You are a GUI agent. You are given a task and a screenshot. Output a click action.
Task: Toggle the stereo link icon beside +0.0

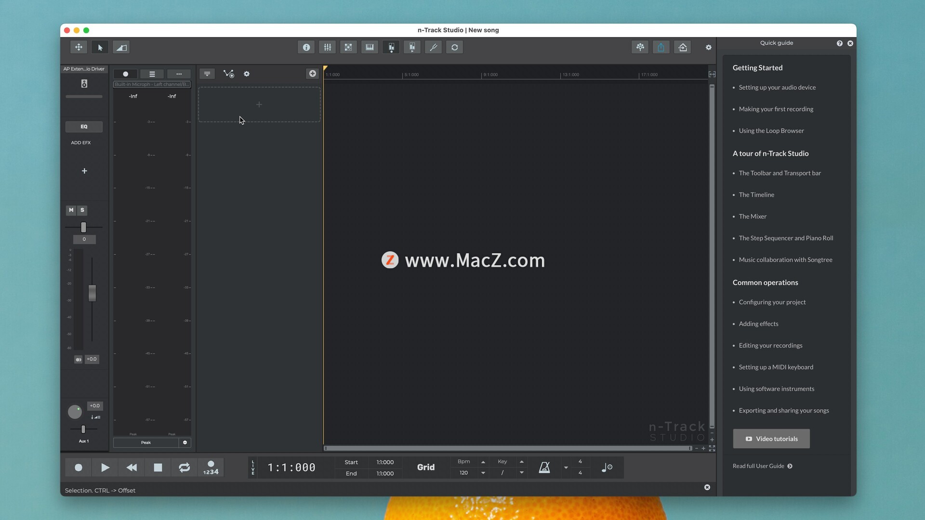(78, 359)
